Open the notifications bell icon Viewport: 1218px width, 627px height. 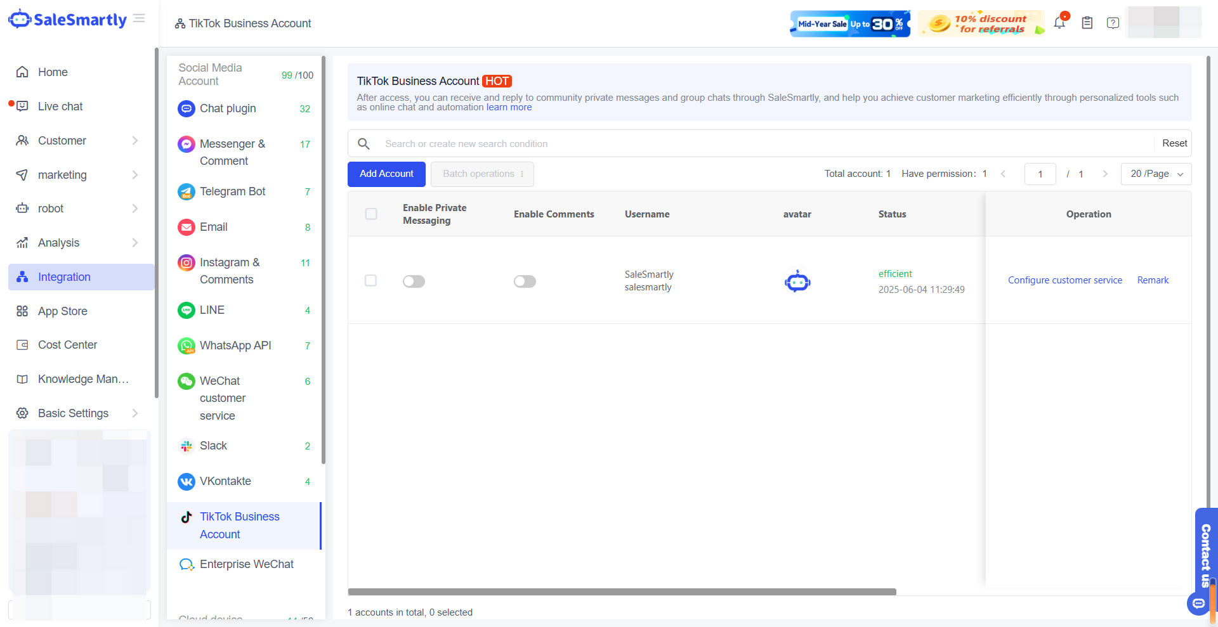(x=1059, y=23)
